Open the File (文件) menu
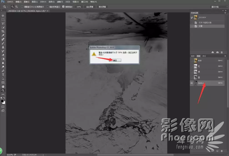 point(10,2)
